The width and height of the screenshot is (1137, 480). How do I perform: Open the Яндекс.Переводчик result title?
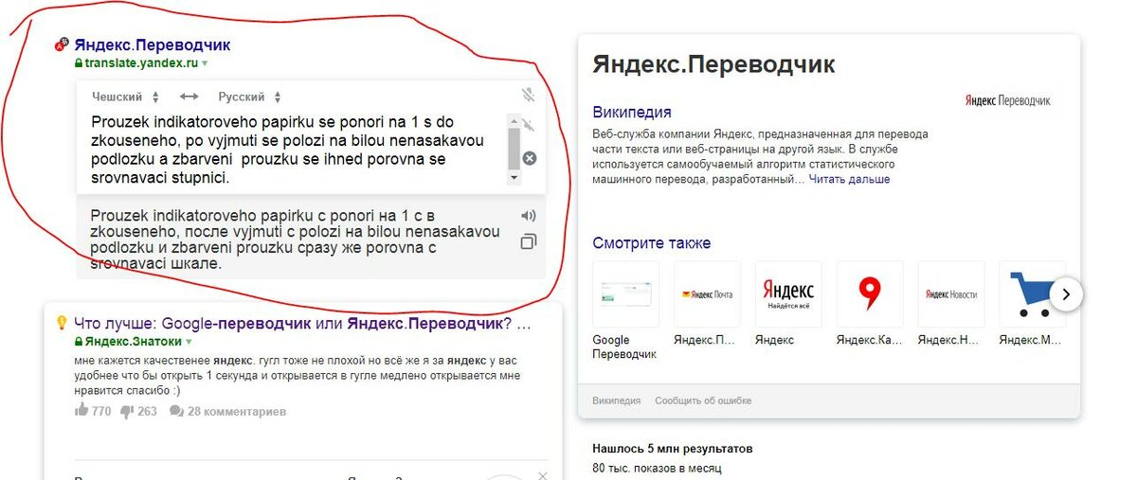point(153,44)
